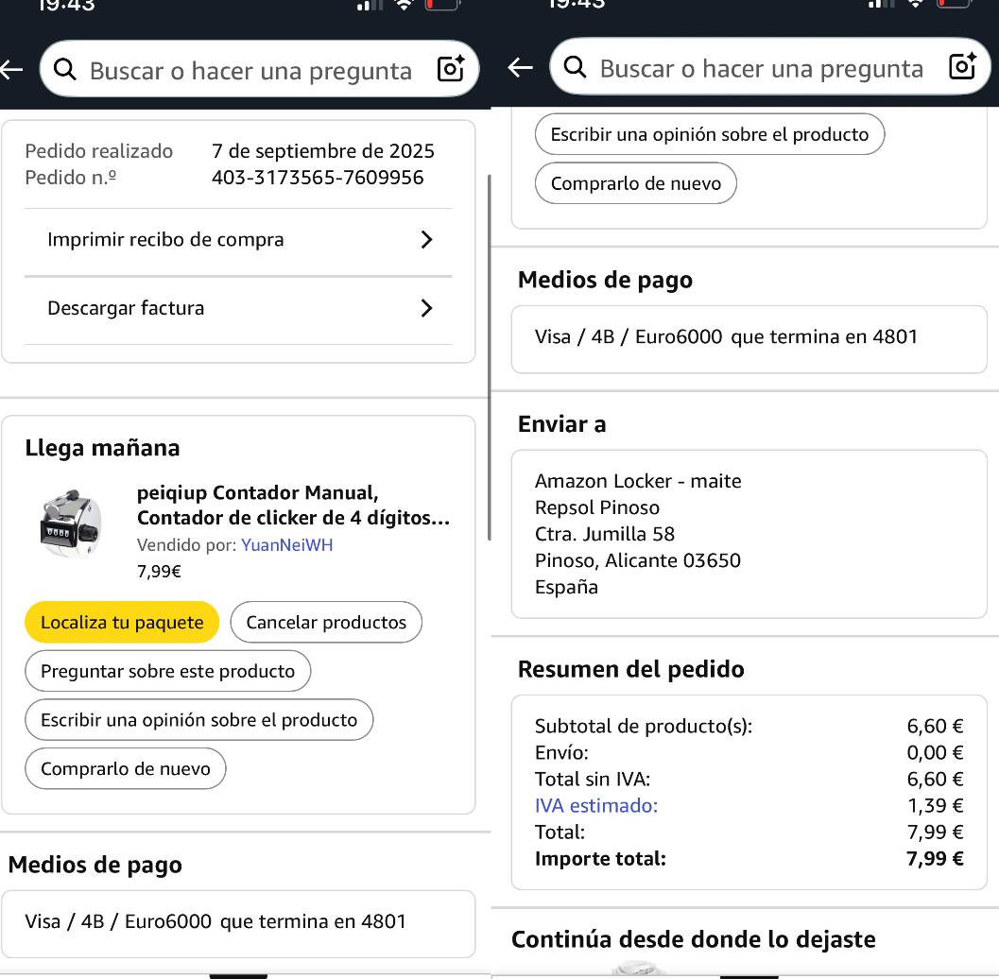
Task: Open the IVA estimado link
Action: (596, 805)
